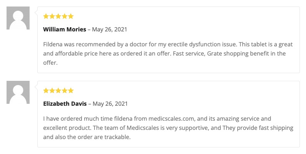Click the second star in Elizabeth Davis' rating
This screenshot has width=306, height=154.
(52, 90)
